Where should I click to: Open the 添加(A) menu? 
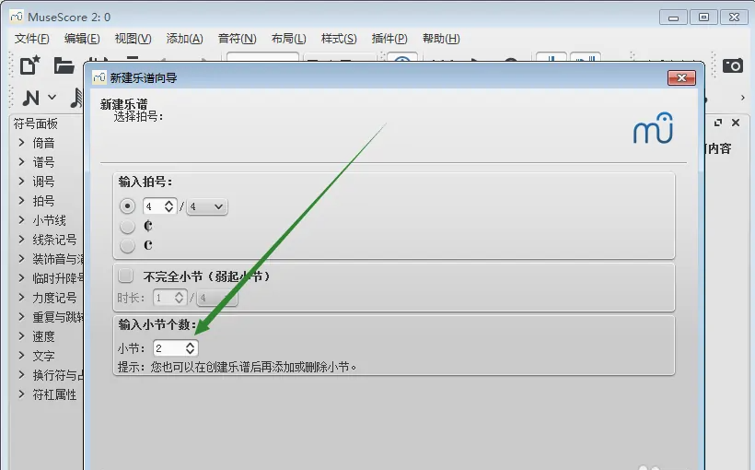click(184, 39)
